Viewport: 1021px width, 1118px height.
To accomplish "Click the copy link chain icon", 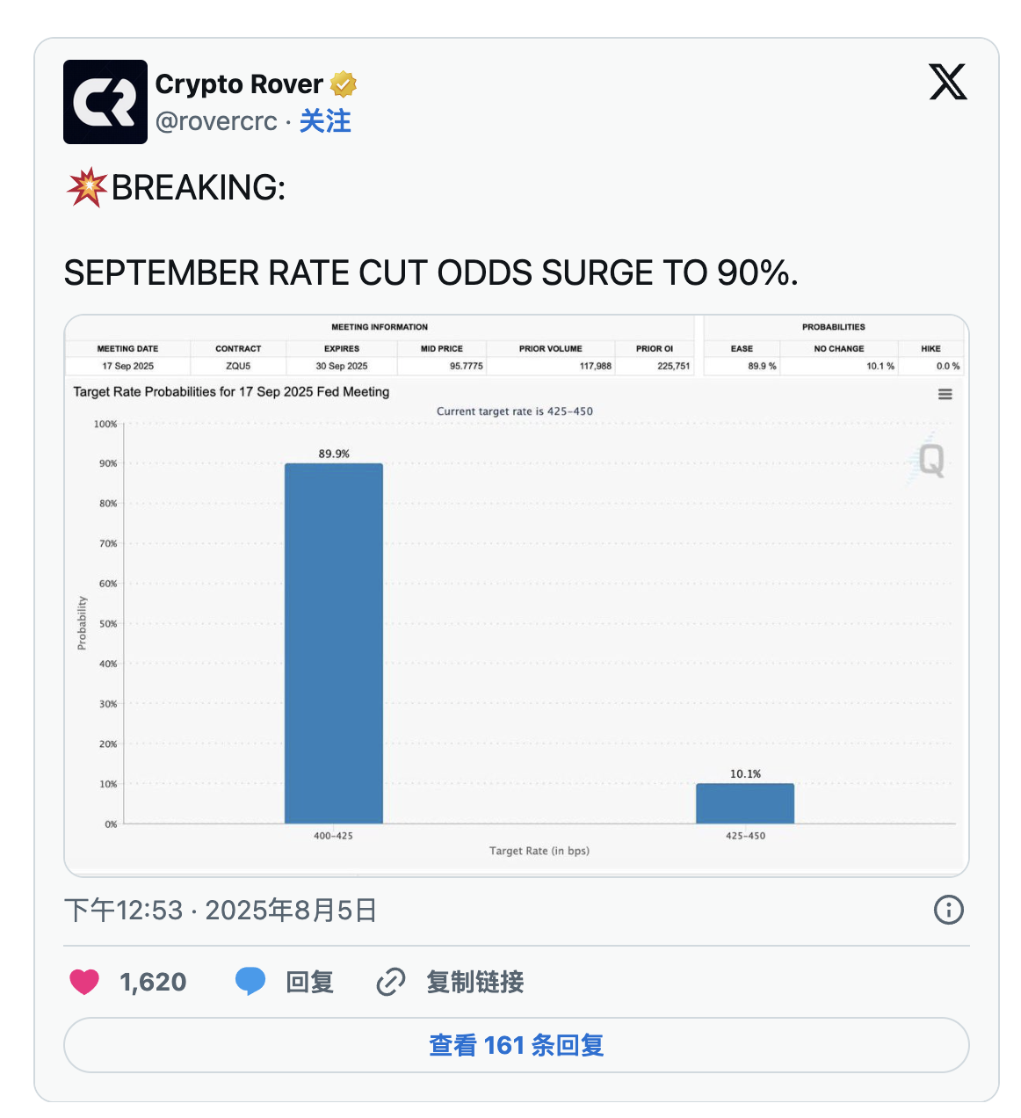I will [391, 982].
